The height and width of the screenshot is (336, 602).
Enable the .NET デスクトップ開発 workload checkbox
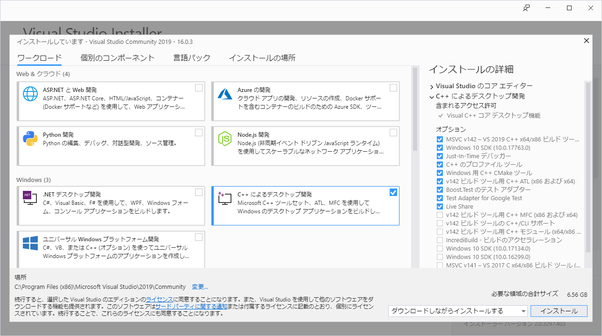pyautogui.click(x=199, y=192)
